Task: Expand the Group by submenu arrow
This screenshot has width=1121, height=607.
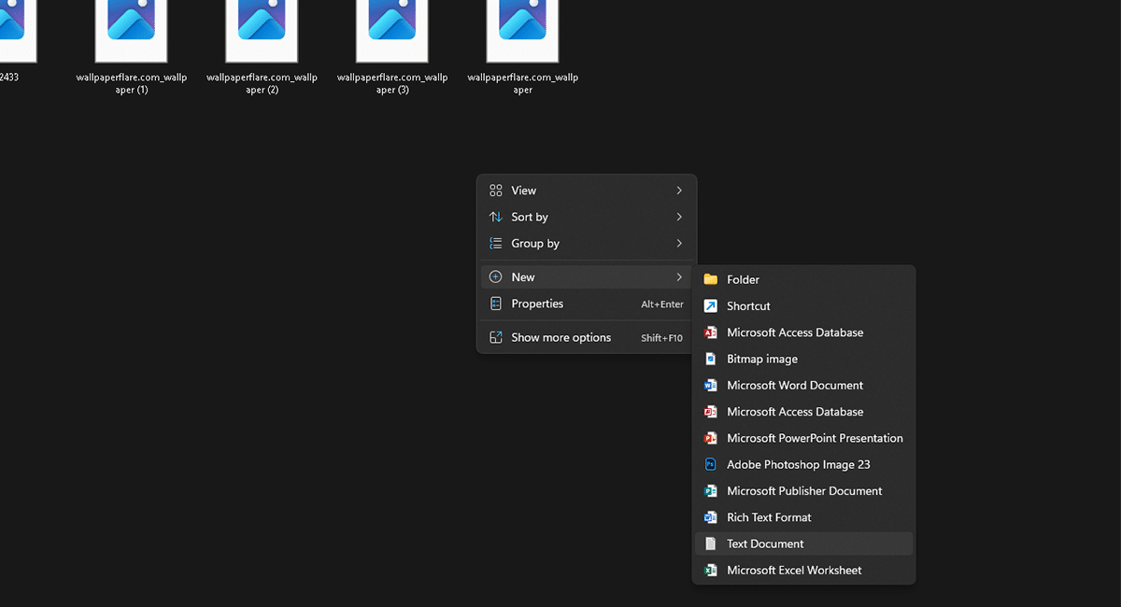Action: coord(679,244)
